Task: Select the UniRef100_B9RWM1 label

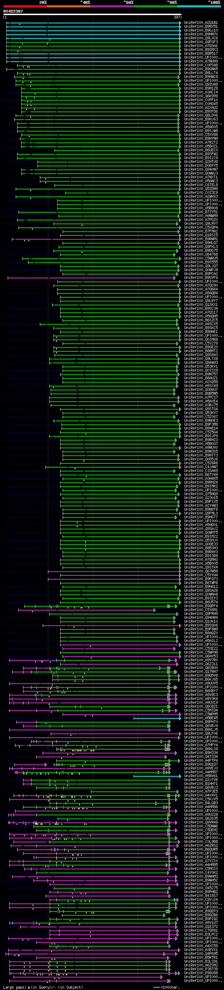Action: (201, 239)
